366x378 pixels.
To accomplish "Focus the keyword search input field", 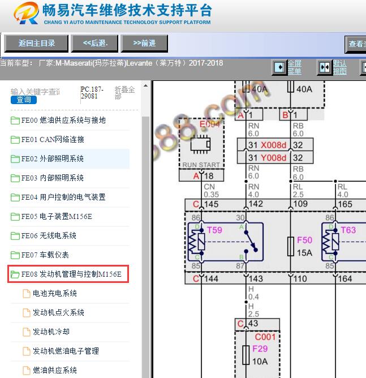I will click(x=35, y=92).
